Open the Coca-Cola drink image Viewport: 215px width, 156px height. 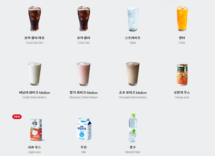[x=84, y=19]
